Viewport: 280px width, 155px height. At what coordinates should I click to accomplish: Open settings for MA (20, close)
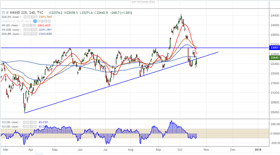pos(27,25)
